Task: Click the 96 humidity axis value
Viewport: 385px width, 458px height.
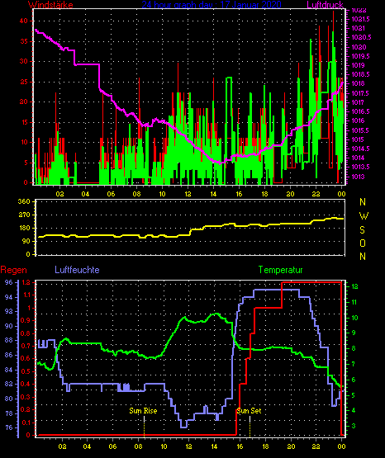Action: 9,282
